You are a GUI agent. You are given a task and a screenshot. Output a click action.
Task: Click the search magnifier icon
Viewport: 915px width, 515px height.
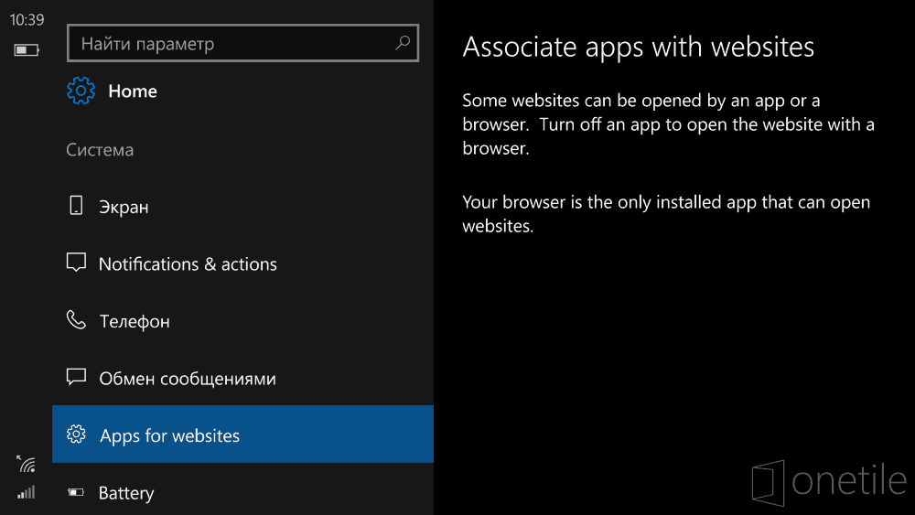[x=402, y=43]
